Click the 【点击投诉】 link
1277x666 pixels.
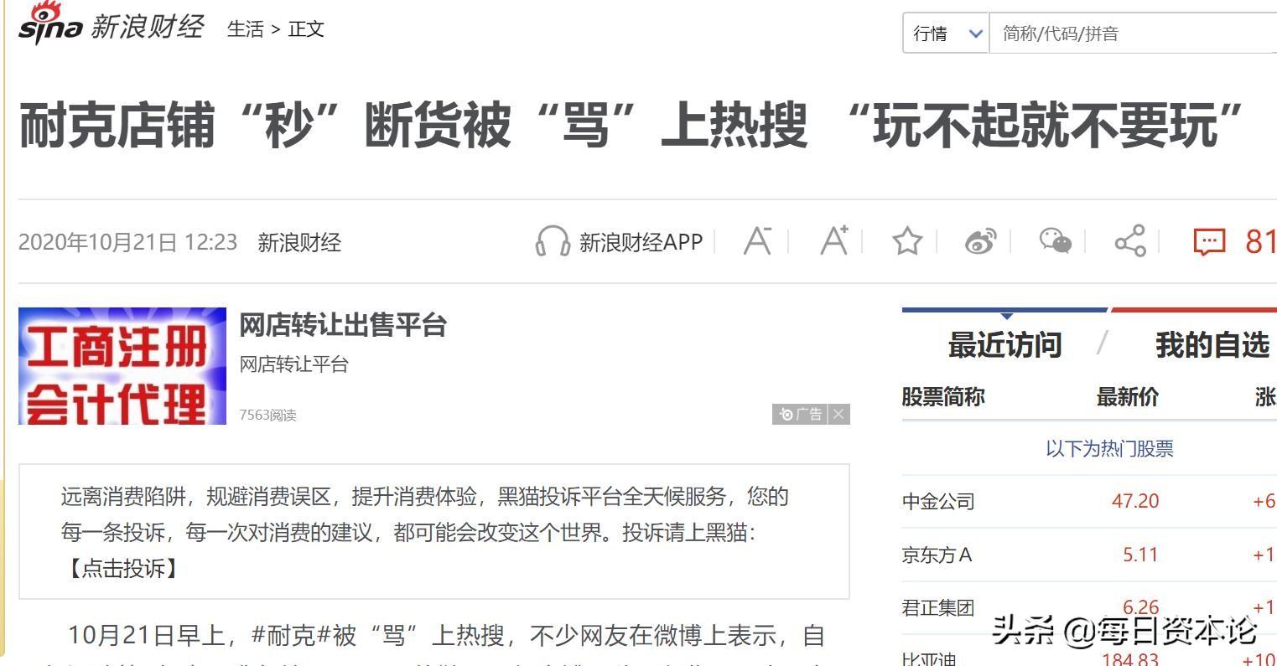[x=122, y=569]
